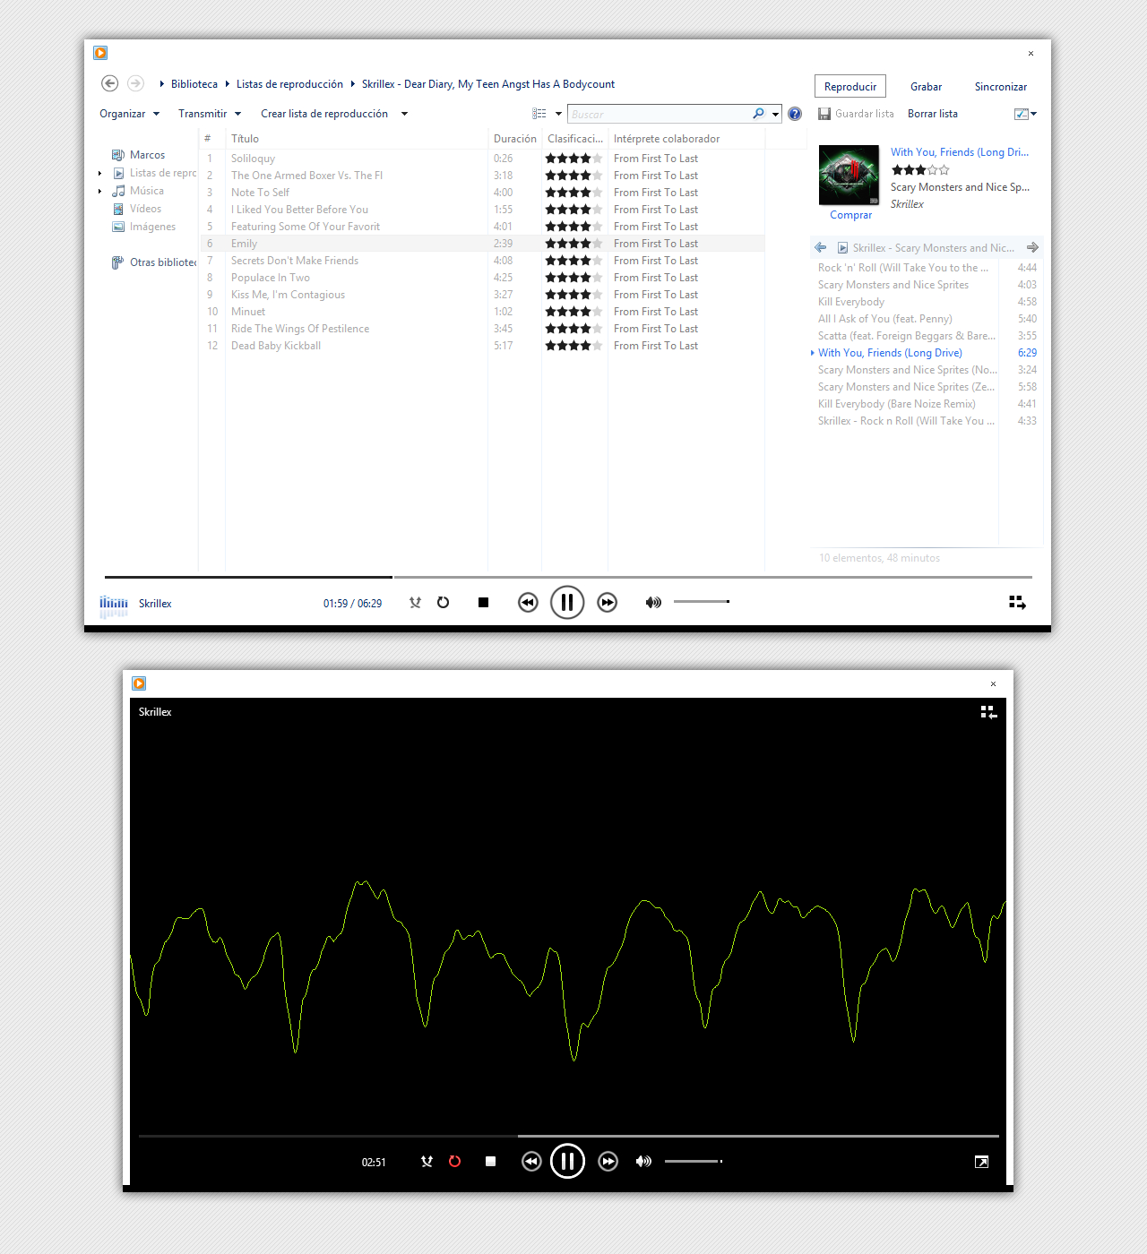Pause playback in Now Playing window
This screenshot has width=1147, height=1254.
pyautogui.click(x=567, y=1162)
